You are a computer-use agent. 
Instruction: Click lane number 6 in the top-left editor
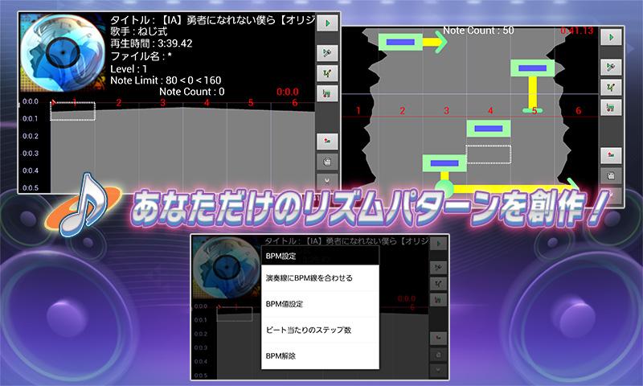[x=294, y=103]
